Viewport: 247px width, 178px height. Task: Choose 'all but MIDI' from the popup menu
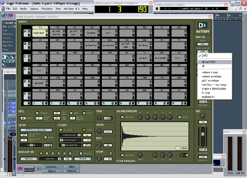coord(208,62)
